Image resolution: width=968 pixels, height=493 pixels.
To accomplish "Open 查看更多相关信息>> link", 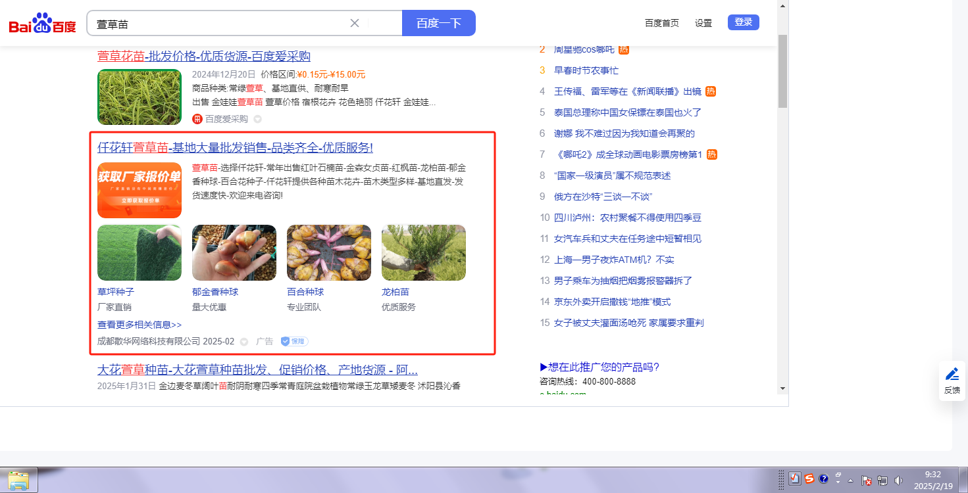I will coord(140,325).
